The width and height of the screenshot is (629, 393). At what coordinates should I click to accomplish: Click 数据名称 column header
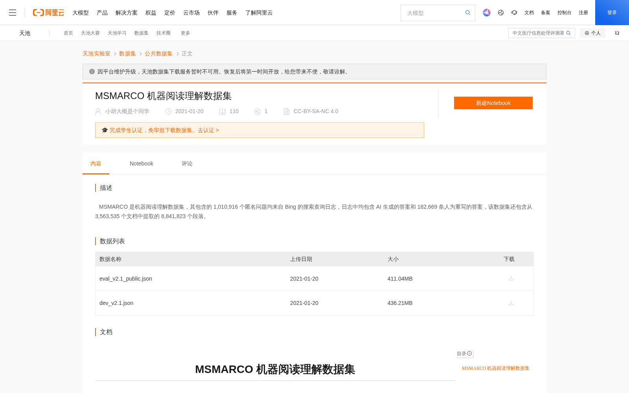point(110,259)
